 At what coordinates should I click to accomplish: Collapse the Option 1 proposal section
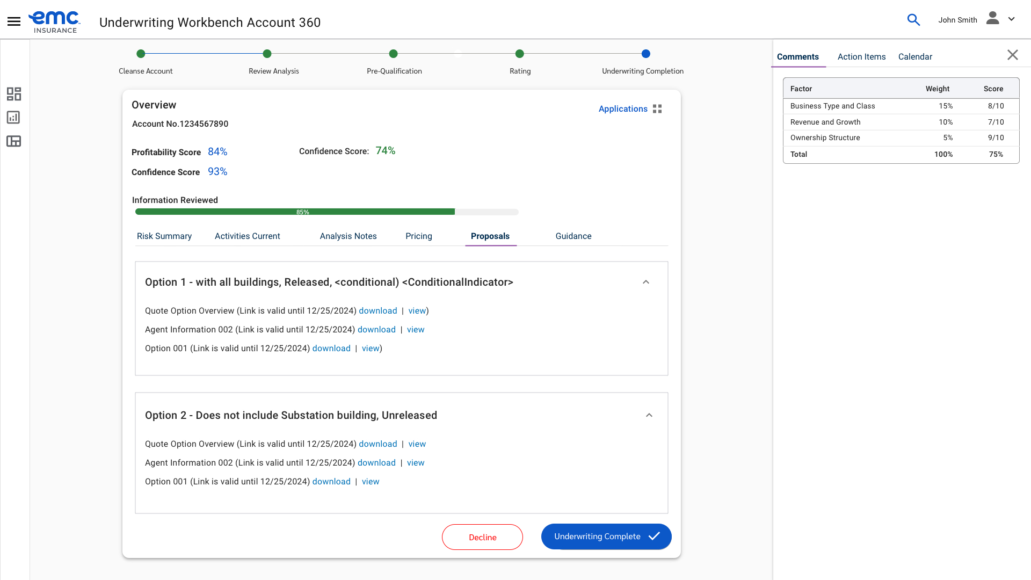(646, 282)
